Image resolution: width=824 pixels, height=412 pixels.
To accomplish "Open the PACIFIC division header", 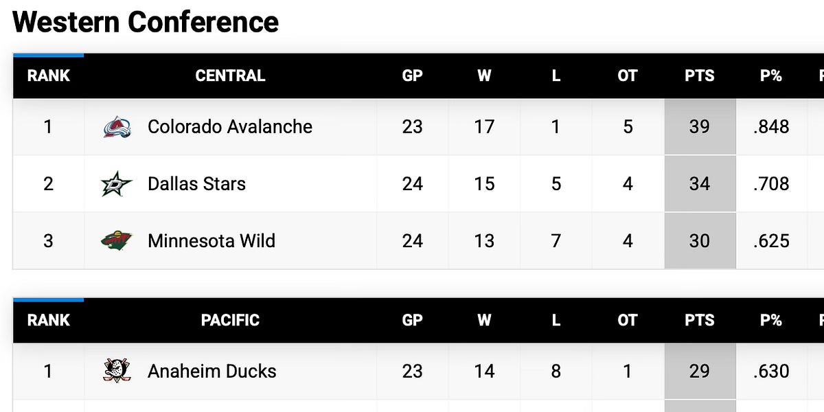I will tap(231, 321).
